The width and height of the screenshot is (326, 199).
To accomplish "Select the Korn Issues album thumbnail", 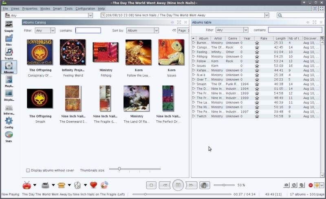I will coord(171,52).
